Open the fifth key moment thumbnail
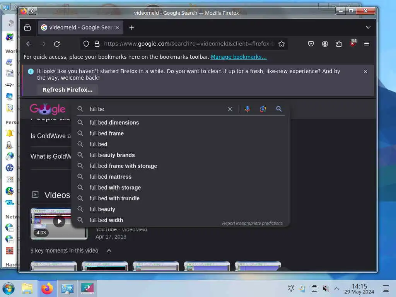 (258, 266)
